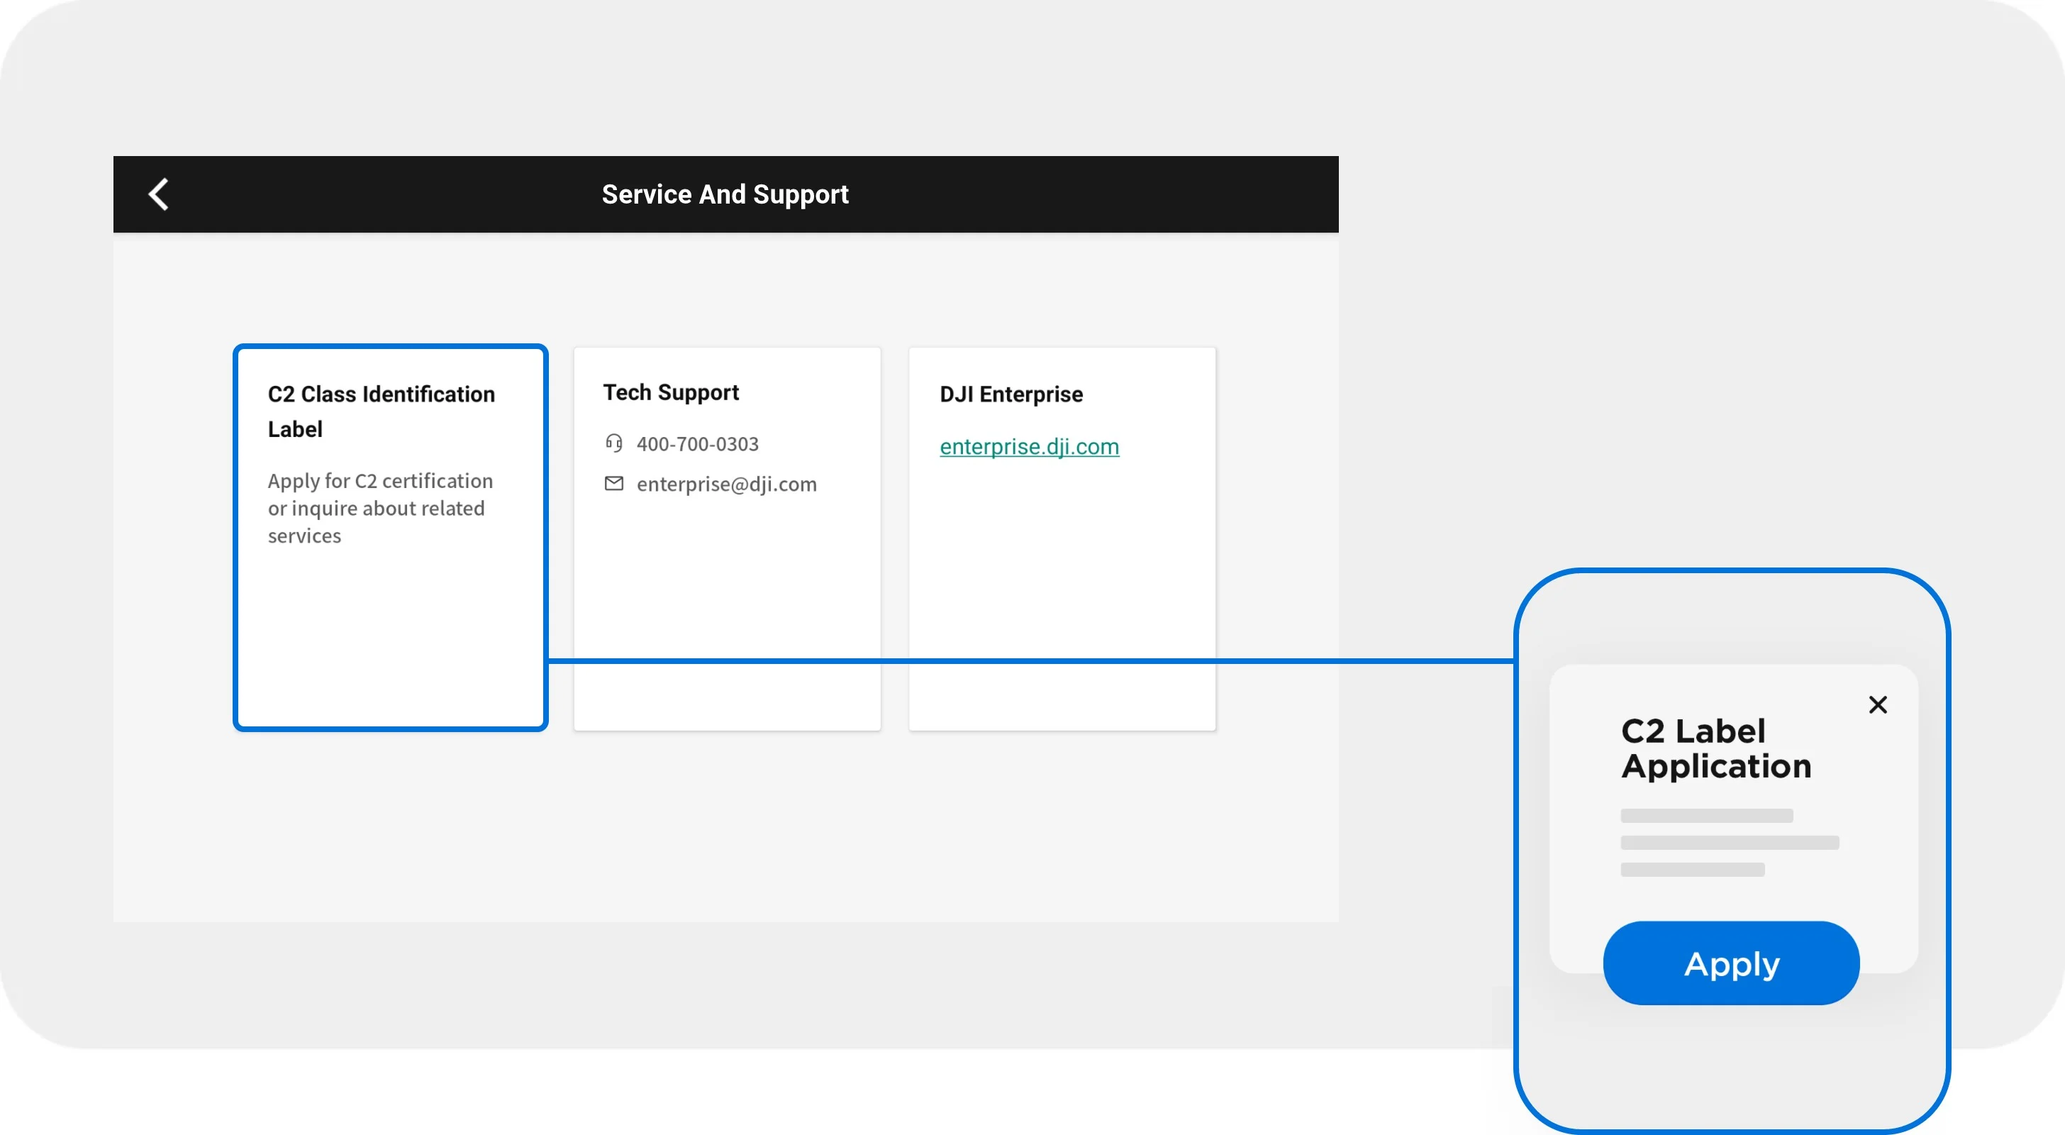Open the enterprise.dji.com link
Viewport: 2065px width, 1135px height.
pyautogui.click(x=1028, y=446)
